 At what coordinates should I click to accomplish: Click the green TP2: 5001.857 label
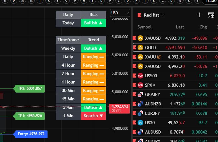pyautogui.click(x=30, y=89)
